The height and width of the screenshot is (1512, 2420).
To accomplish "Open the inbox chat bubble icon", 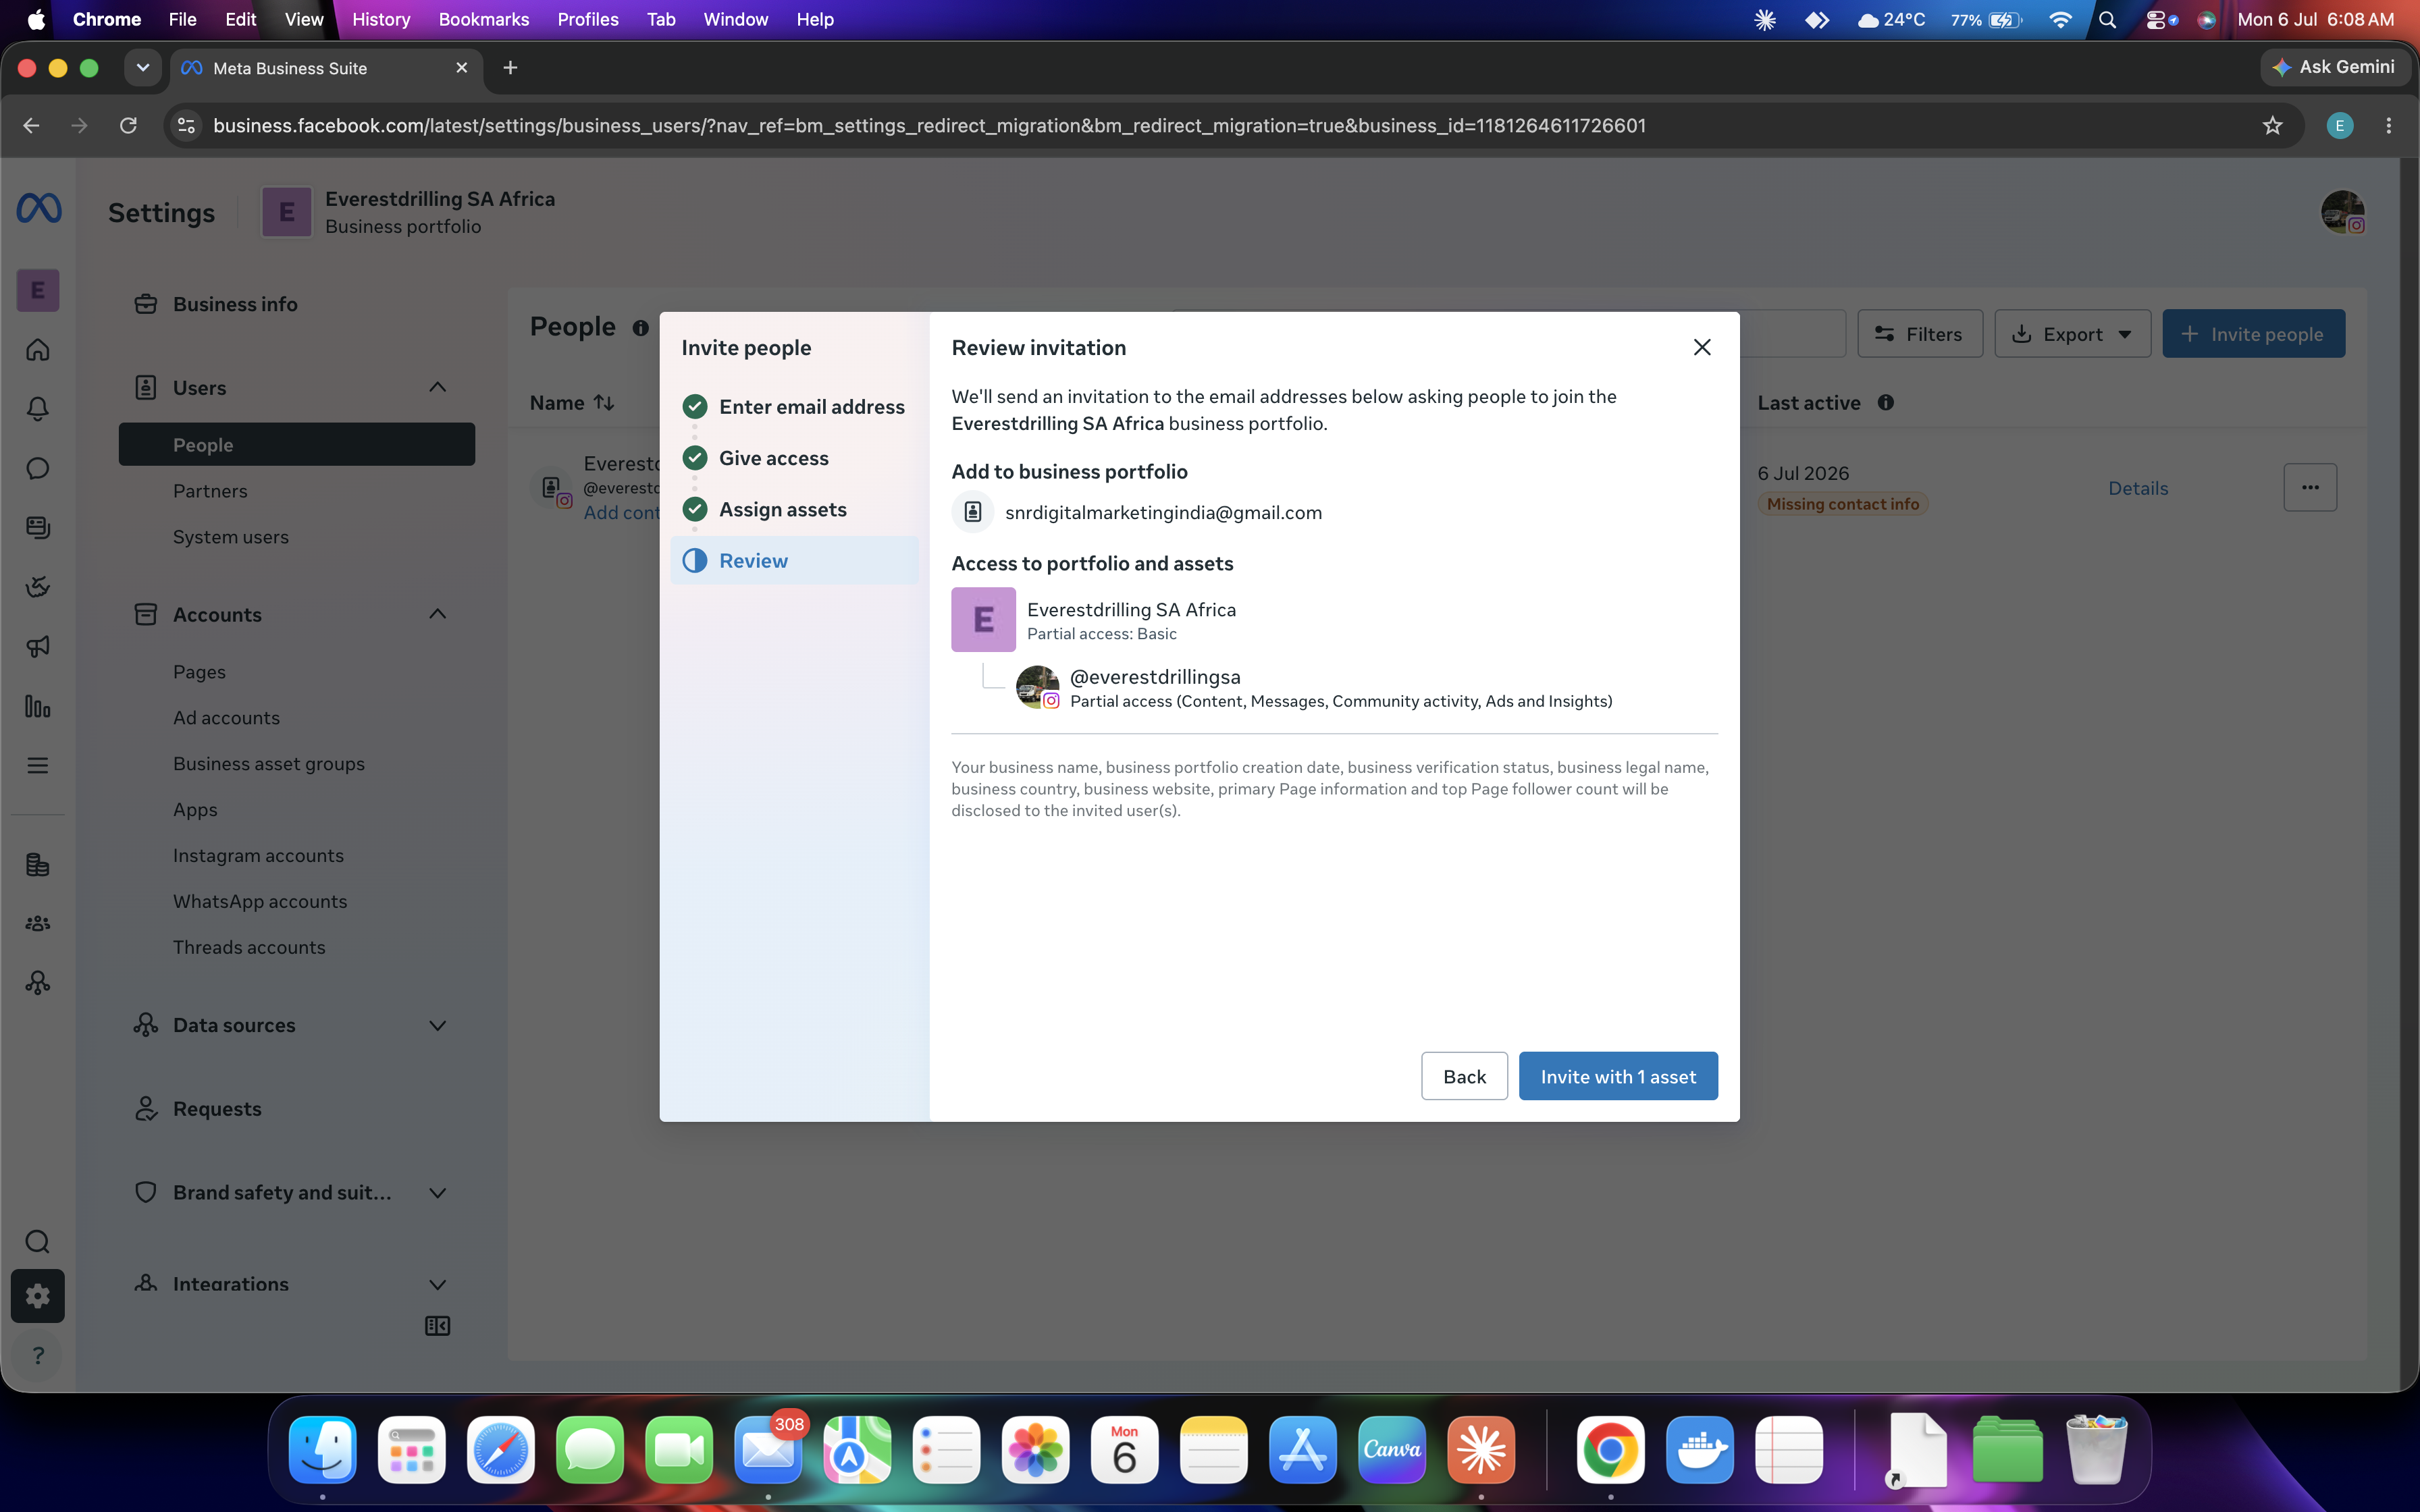I will pos(38,468).
